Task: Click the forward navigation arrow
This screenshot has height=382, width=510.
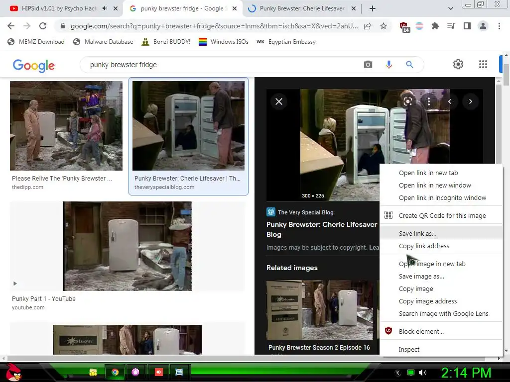Action: (x=27, y=26)
